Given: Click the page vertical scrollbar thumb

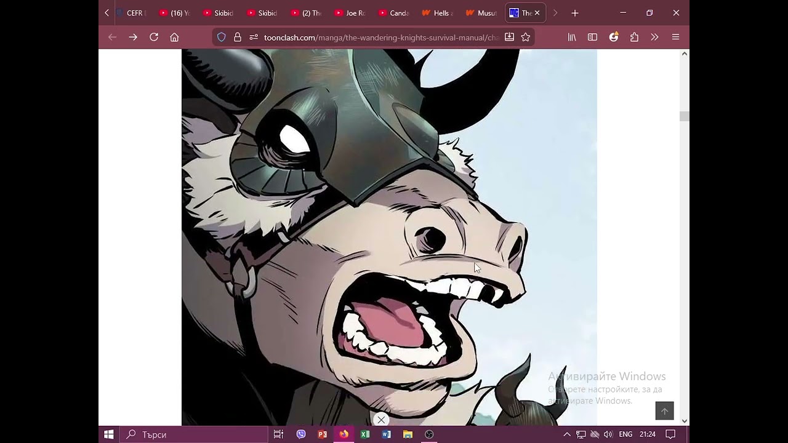Looking at the screenshot, I should [685, 116].
